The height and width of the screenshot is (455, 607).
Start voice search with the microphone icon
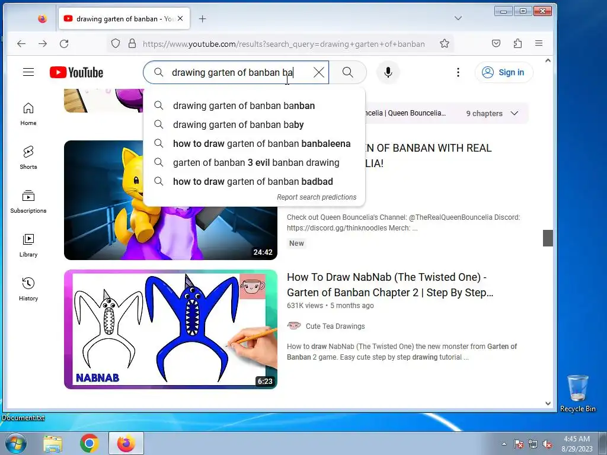388,72
